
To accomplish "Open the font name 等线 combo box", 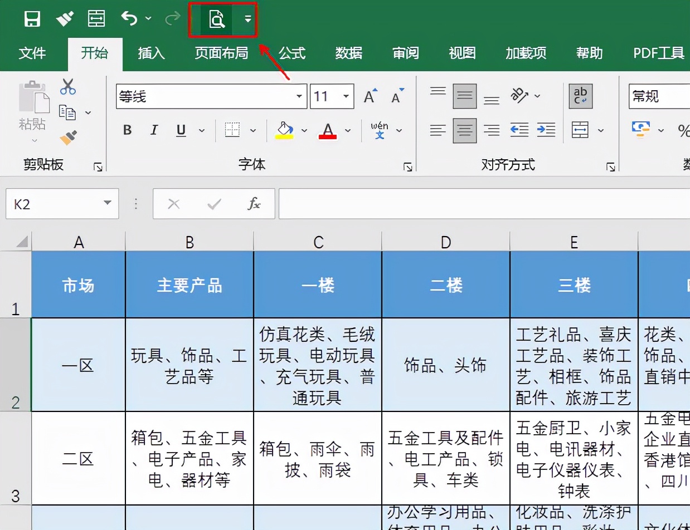I will 211,97.
